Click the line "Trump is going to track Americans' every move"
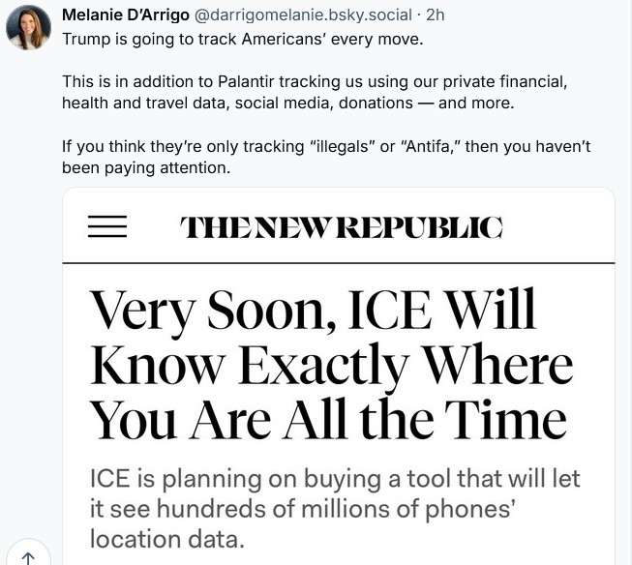 [x=242, y=41]
